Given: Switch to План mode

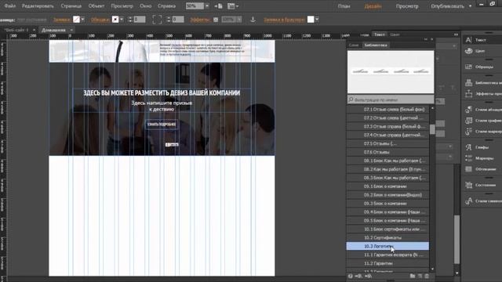Looking at the screenshot, I should [344, 6].
